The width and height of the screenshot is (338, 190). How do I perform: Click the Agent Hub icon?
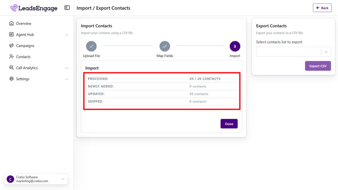12,35
